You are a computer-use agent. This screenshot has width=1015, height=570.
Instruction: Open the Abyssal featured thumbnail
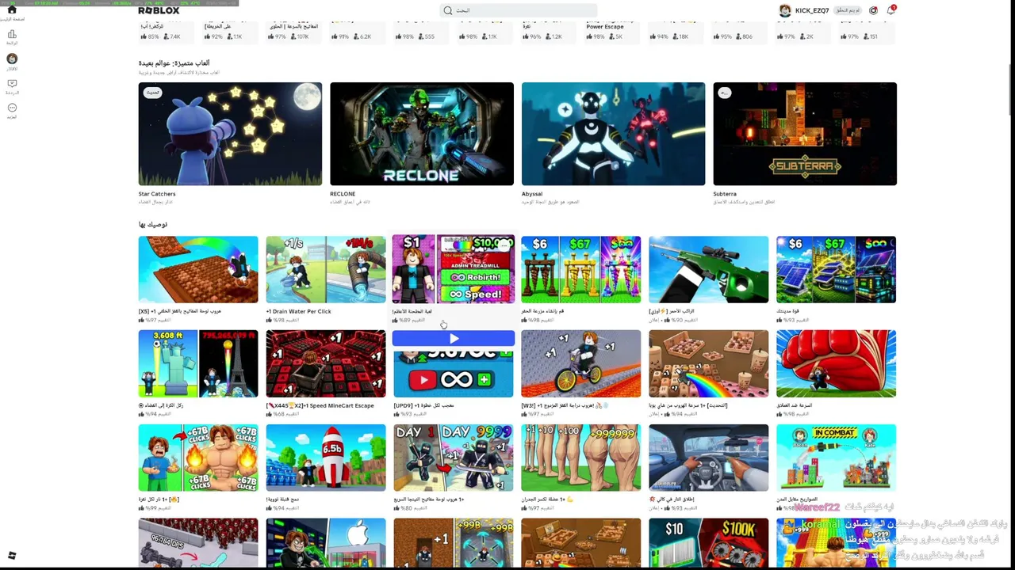[613, 134]
